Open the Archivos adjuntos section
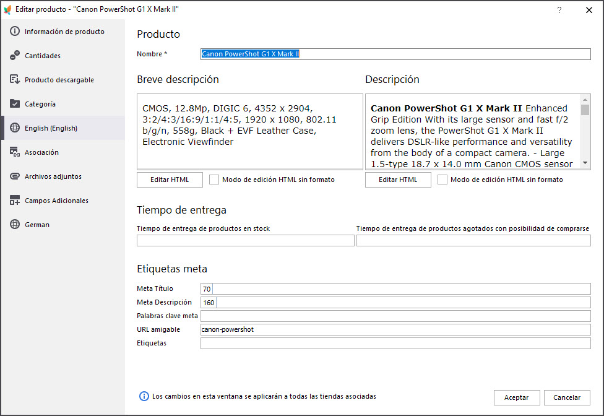This screenshot has width=604, height=416. (x=63, y=176)
